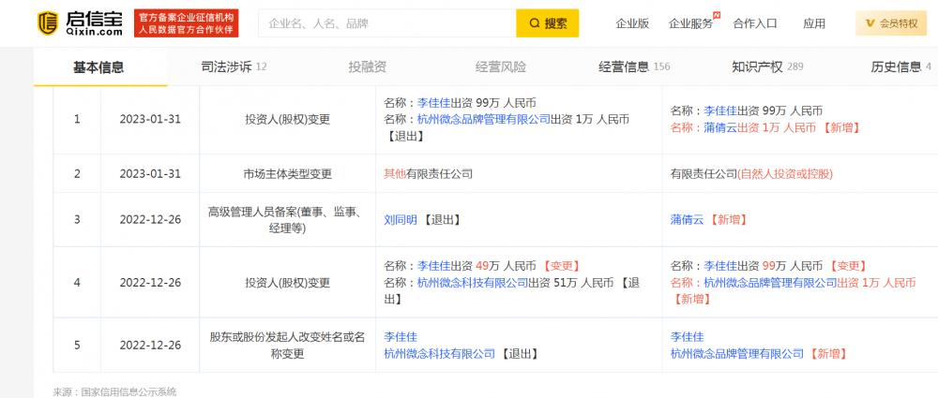This screenshot has height=398, width=938.
Task: Select 投资人(股权)变更 text in row 4
Action: [287, 283]
